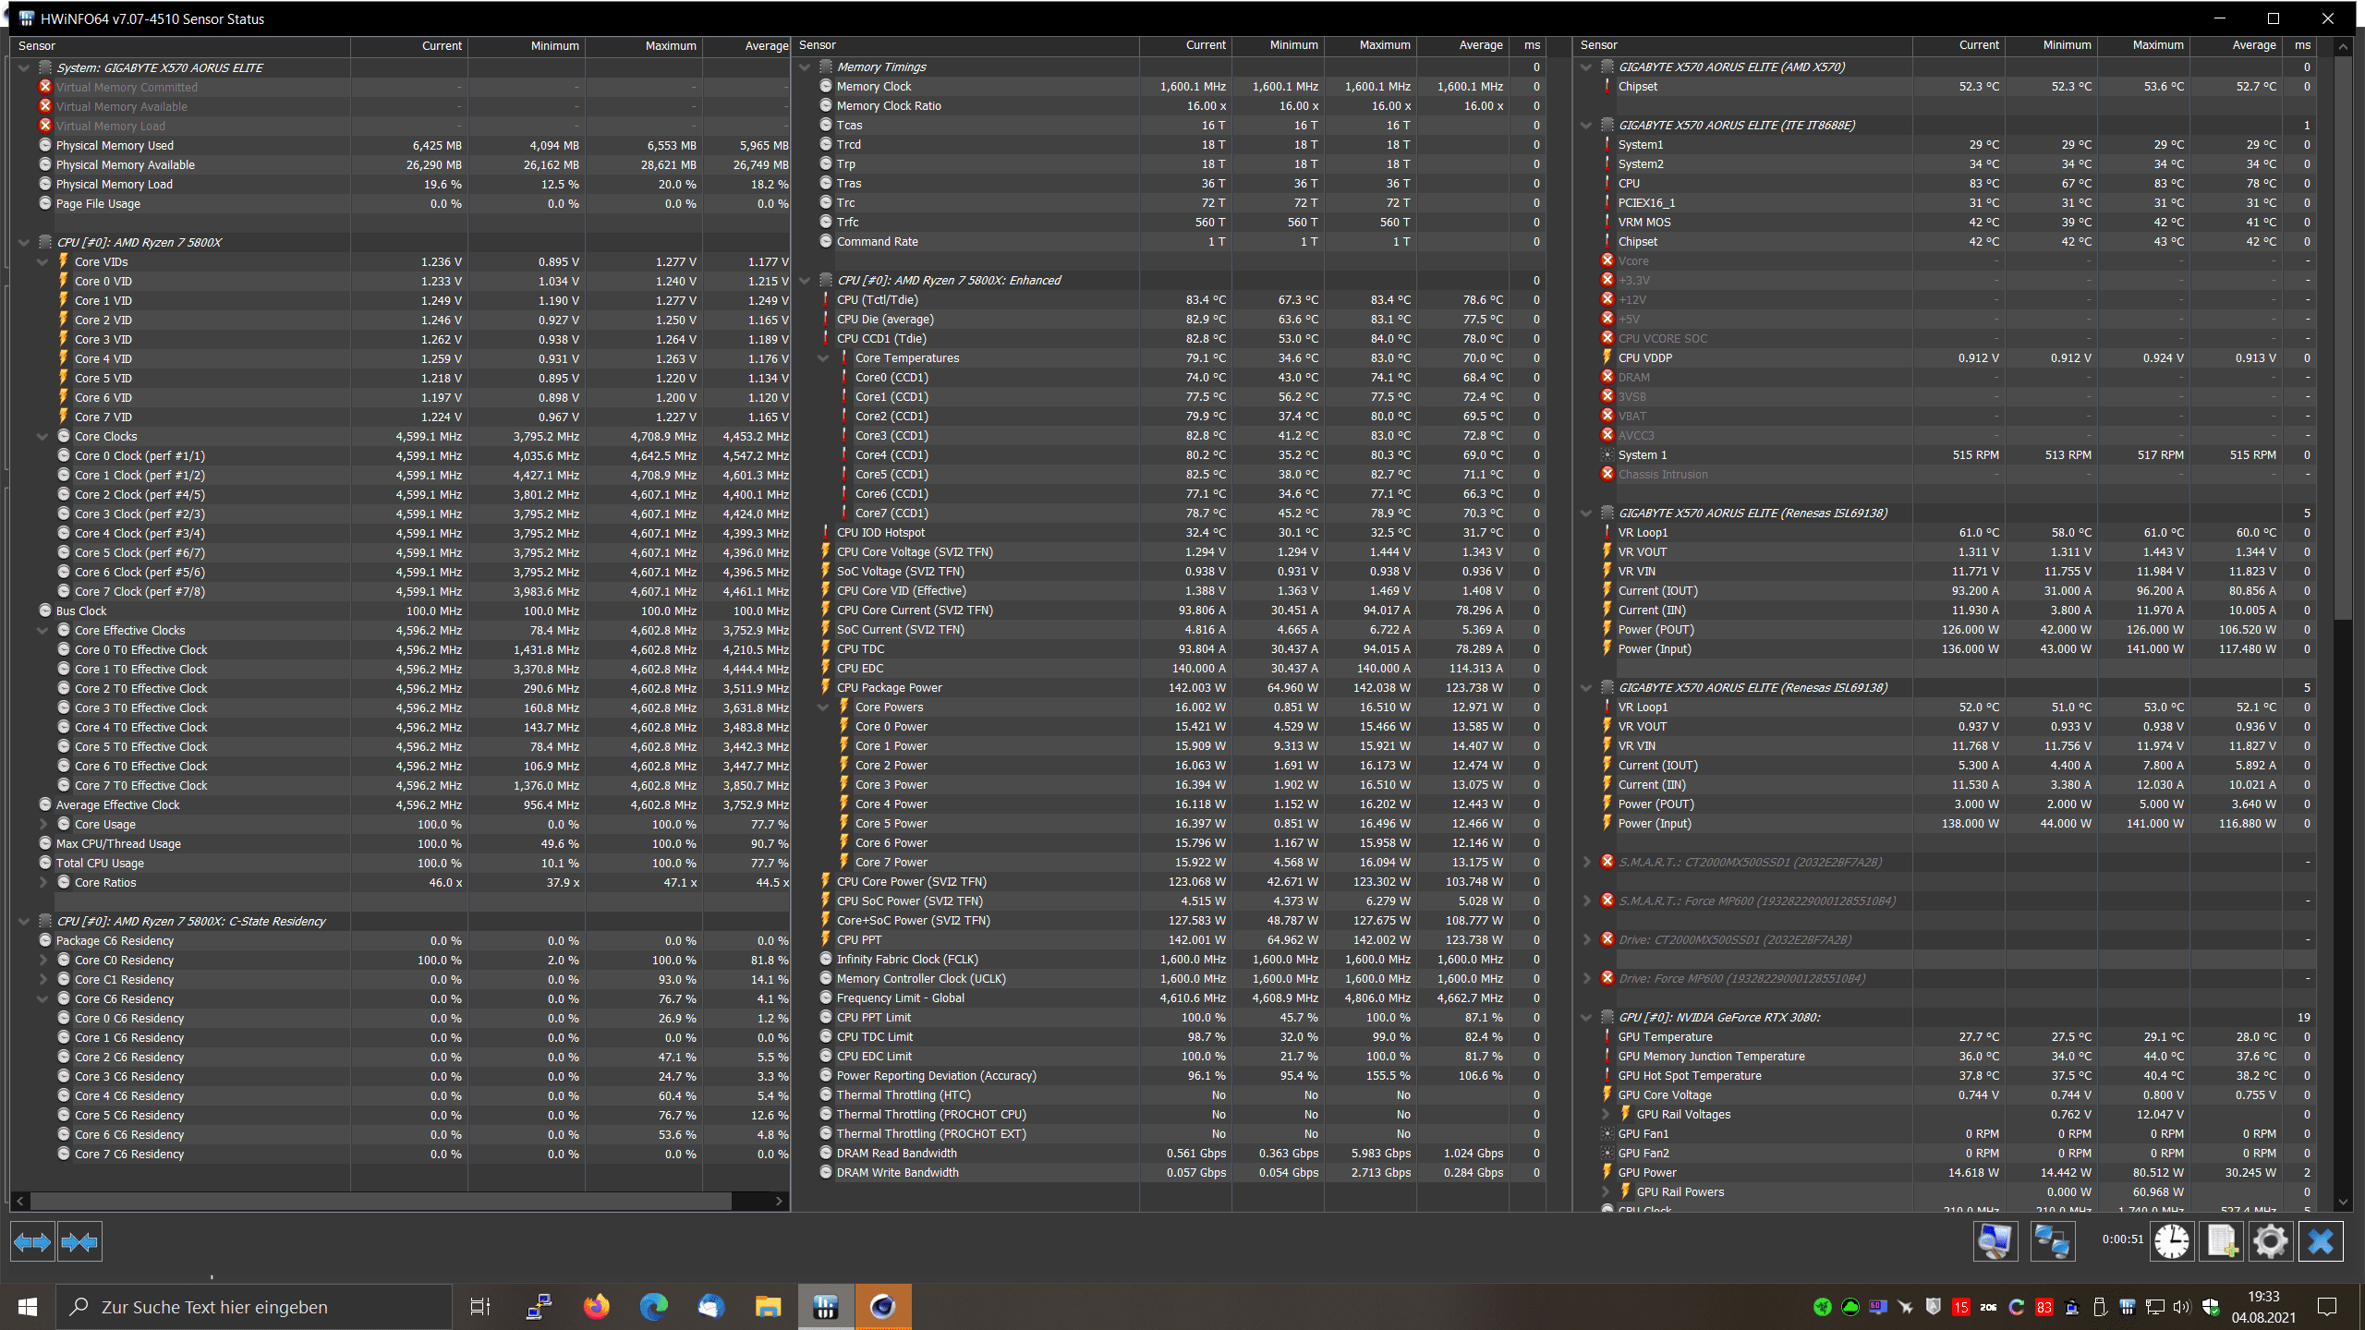Image resolution: width=2365 pixels, height=1330 pixels.
Task: Collapse the GPU [#0] RTX 3080 section
Action: tap(1586, 1017)
